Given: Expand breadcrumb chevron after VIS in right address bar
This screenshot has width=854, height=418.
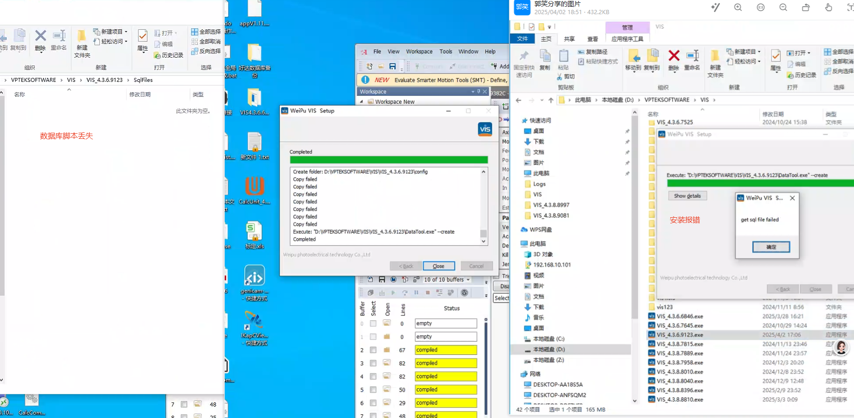Looking at the screenshot, I should [714, 100].
